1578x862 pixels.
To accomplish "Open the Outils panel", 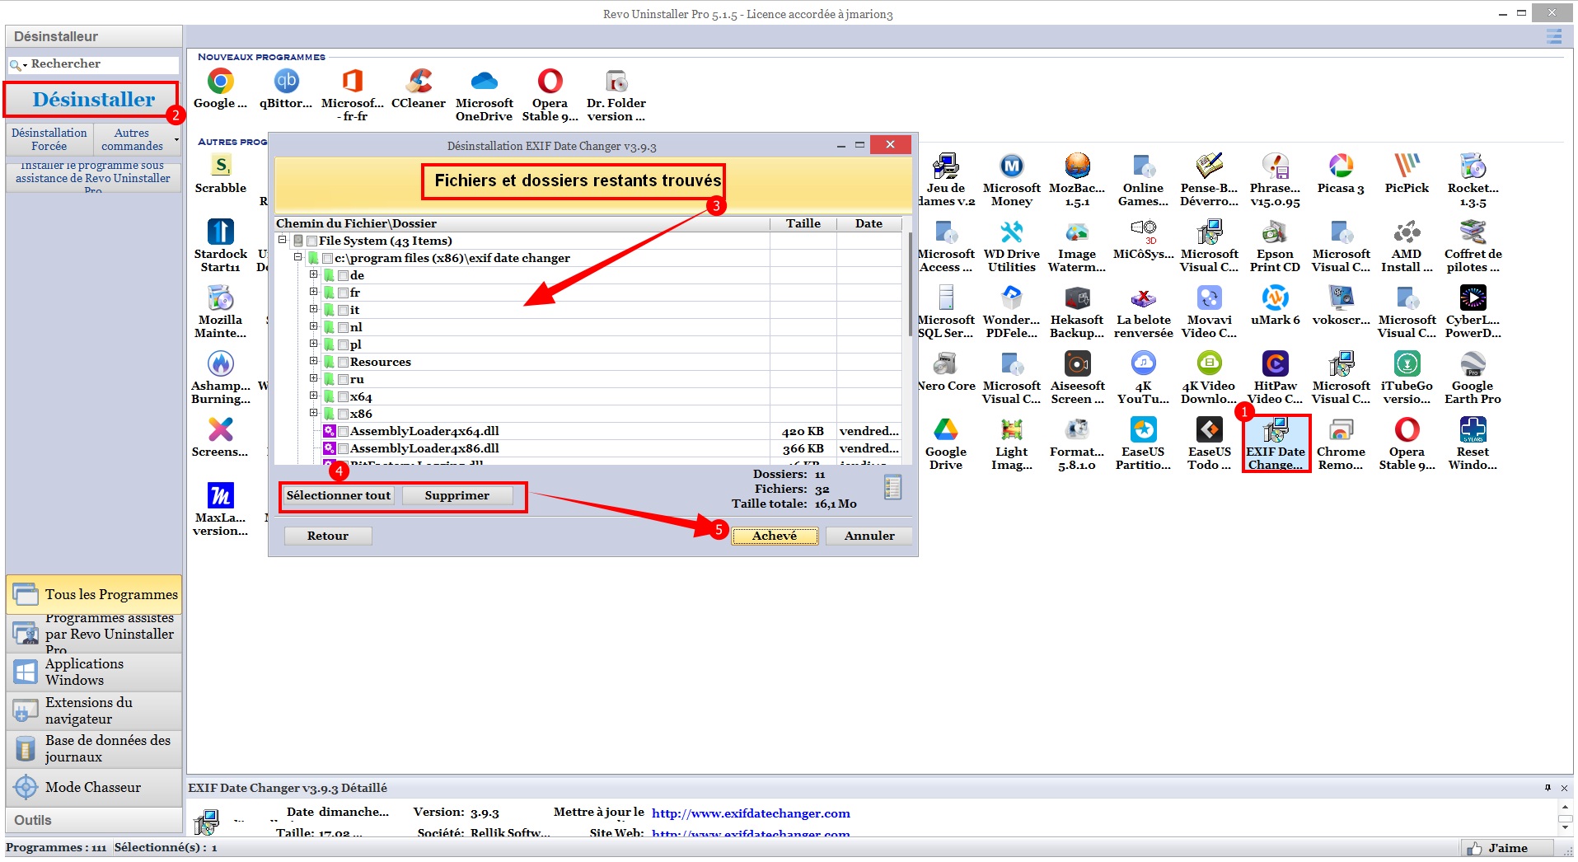I will (x=94, y=820).
